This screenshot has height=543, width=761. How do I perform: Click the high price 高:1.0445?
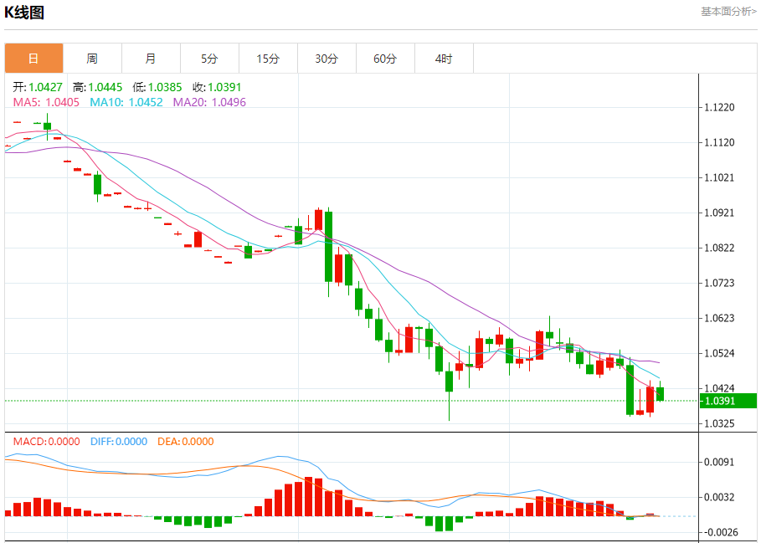pos(98,87)
